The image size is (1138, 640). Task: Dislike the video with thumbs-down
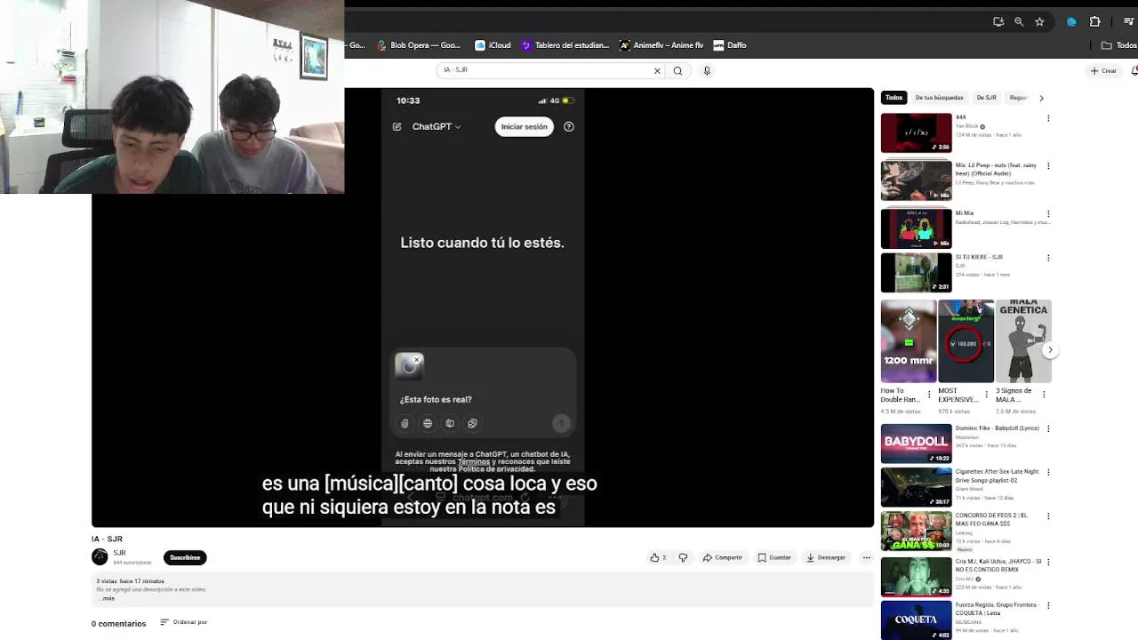pos(683,557)
